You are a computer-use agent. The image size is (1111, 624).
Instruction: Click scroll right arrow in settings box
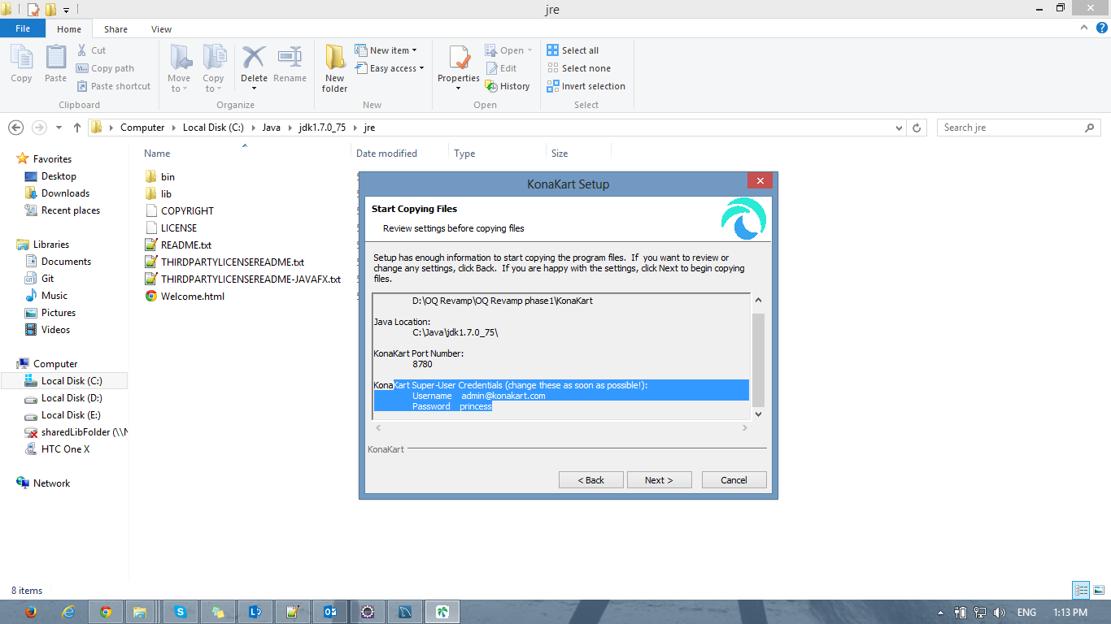pos(744,427)
